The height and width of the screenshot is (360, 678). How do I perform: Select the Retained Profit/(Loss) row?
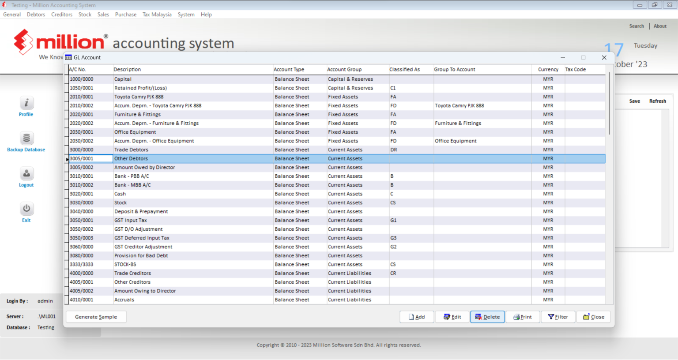(337, 88)
